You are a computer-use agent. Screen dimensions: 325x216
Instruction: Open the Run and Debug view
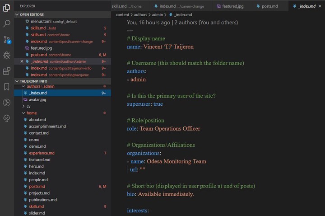click(x=7, y=55)
